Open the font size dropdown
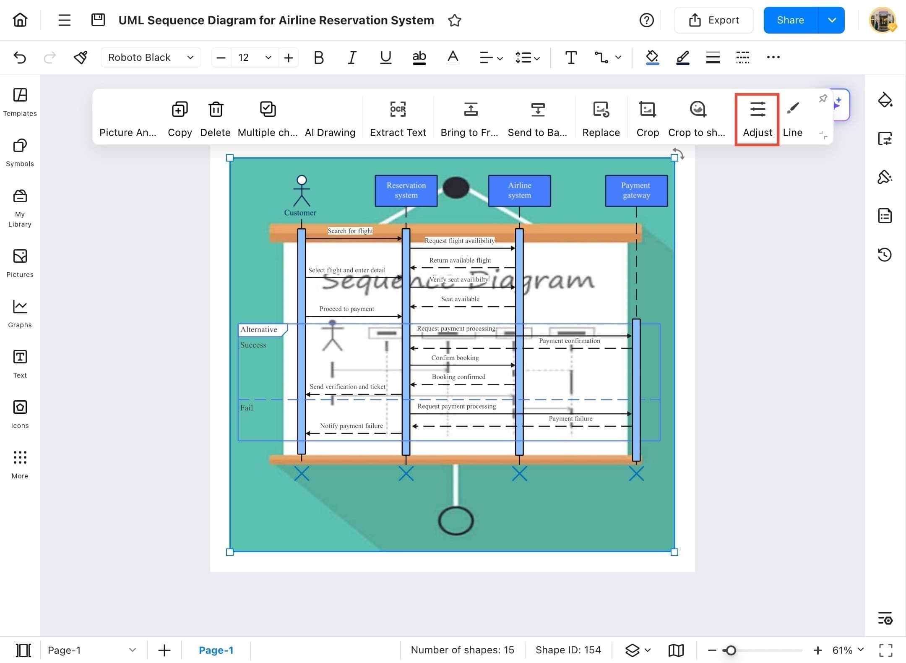 pyautogui.click(x=268, y=57)
